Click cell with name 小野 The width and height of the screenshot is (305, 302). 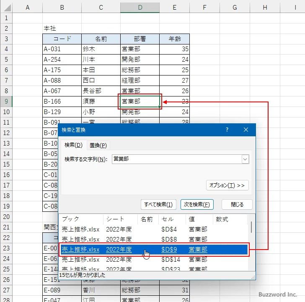(x=101, y=112)
